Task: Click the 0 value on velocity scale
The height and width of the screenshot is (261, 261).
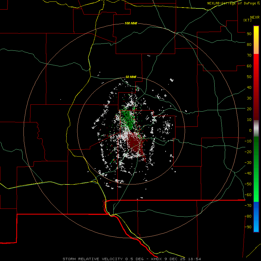Action: coord(250,130)
